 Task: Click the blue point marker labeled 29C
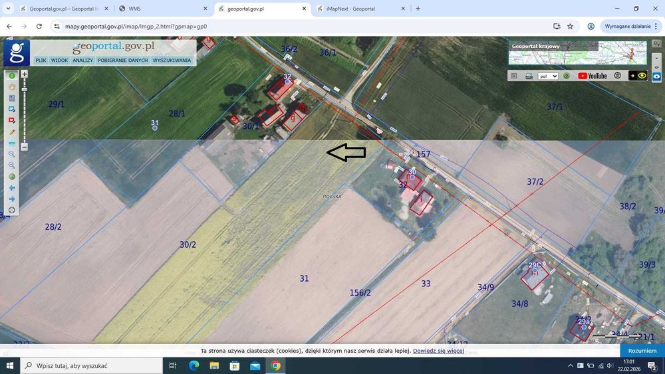[x=535, y=270]
